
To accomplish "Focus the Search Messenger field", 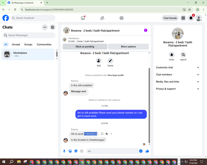I will click(x=29, y=35).
